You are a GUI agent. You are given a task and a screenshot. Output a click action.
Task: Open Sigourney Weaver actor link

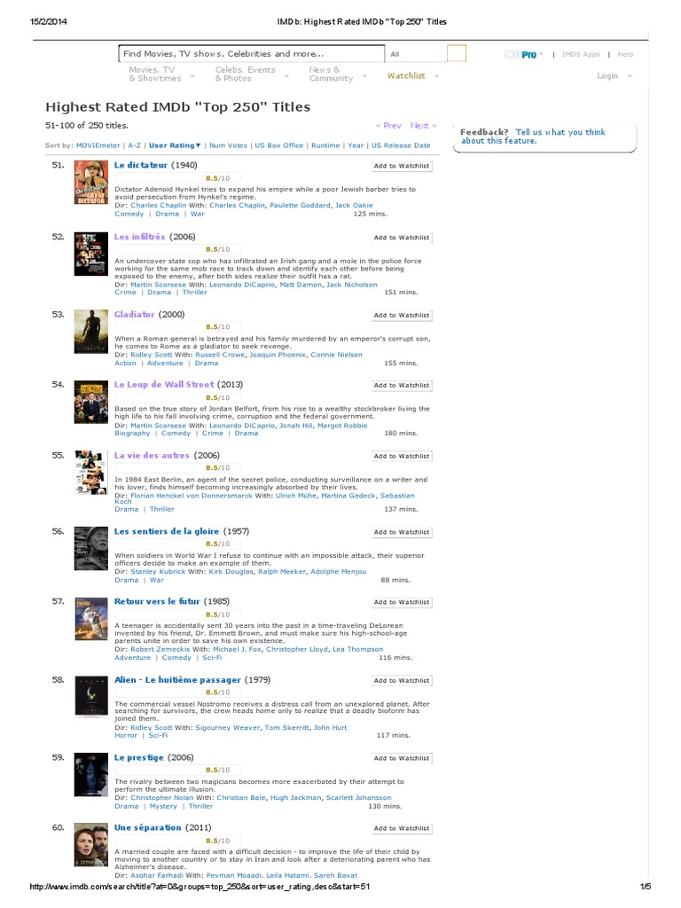click(x=228, y=728)
